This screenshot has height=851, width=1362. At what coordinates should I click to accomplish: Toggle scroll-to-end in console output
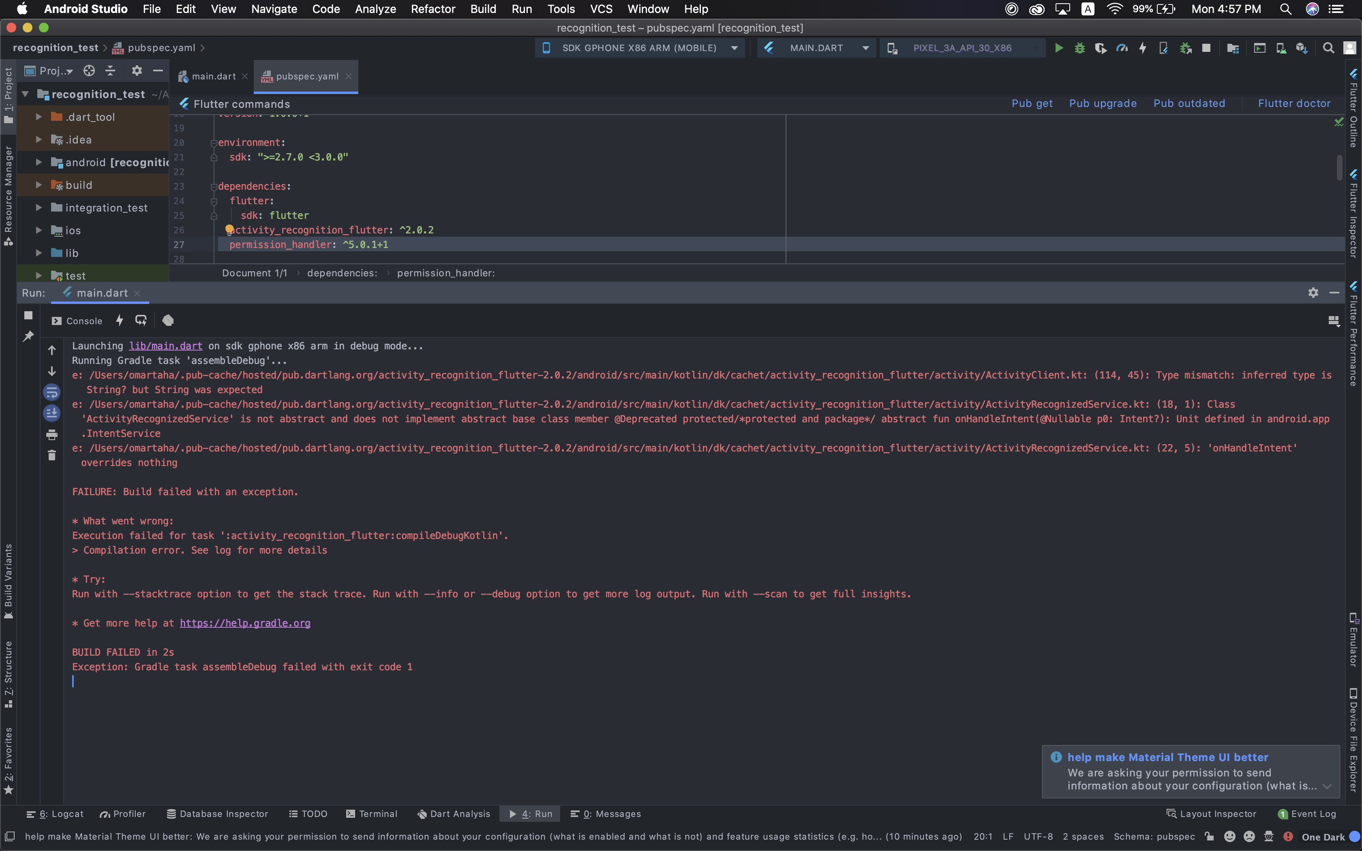tap(52, 413)
